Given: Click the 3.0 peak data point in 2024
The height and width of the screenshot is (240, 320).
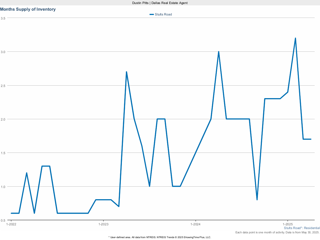Looking at the screenshot, I should 219,52.
